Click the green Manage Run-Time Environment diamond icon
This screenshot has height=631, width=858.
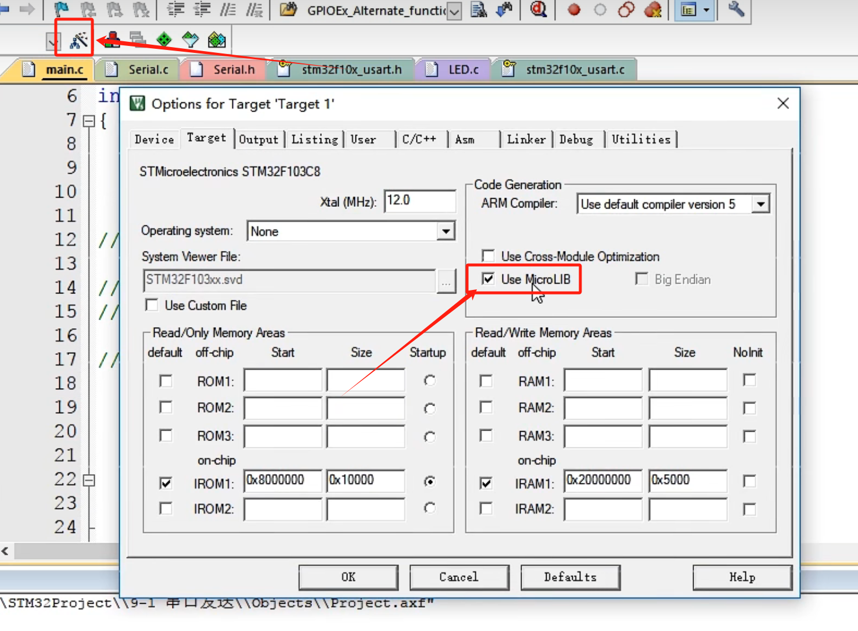(164, 40)
